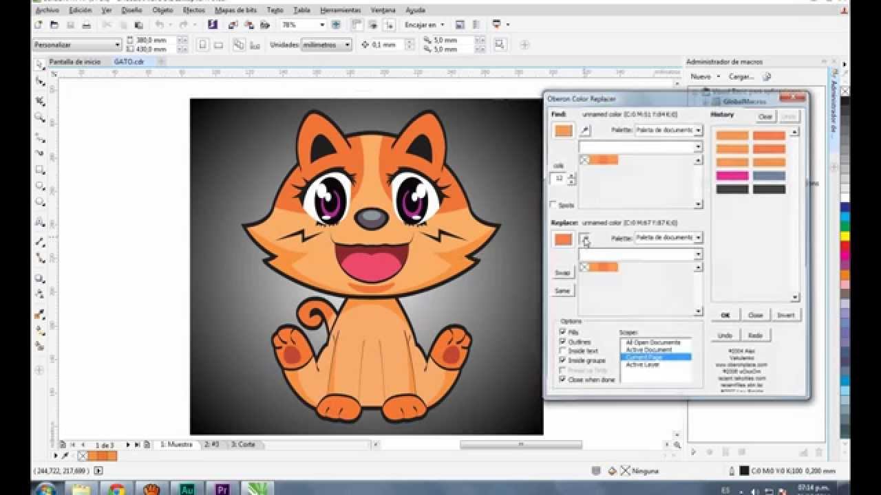Select Active Layer in the Scope list
The height and width of the screenshot is (495, 881).
(x=643, y=364)
